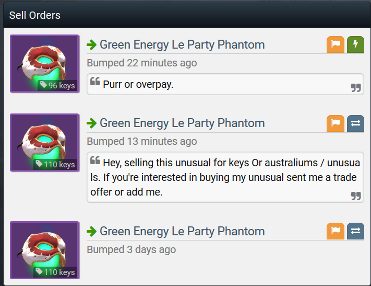Click trade offer arrows on bottom listing
The height and width of the screenshot is (286, 371).
(x=355, y=231)
